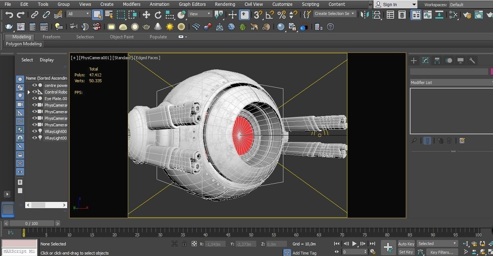Click the Sunlight system sun icon
Viewport: 493px width, 256px height.
(x=170, y=27)
